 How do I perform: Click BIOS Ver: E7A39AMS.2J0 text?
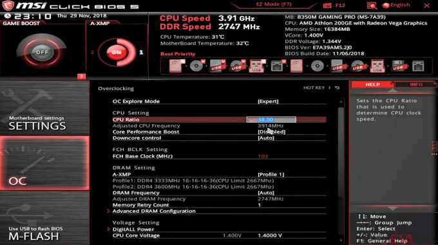coord(318,48)
